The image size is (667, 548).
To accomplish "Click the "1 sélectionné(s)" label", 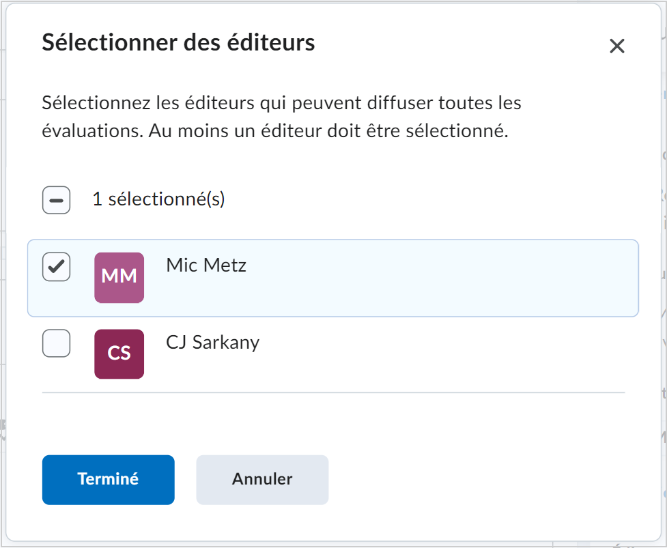I will pos(158,199).
